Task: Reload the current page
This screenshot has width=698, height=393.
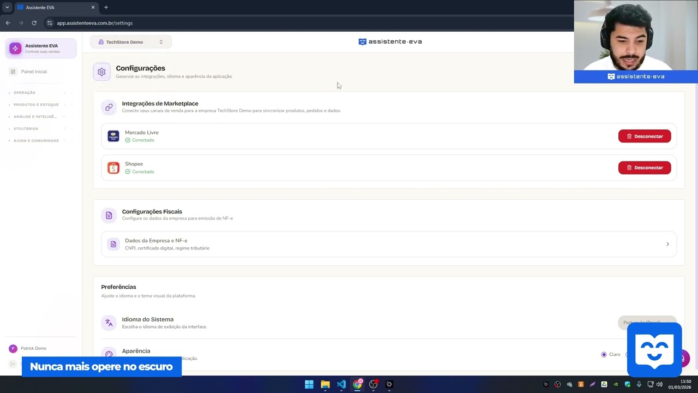Action: click(x=34, y=23)
